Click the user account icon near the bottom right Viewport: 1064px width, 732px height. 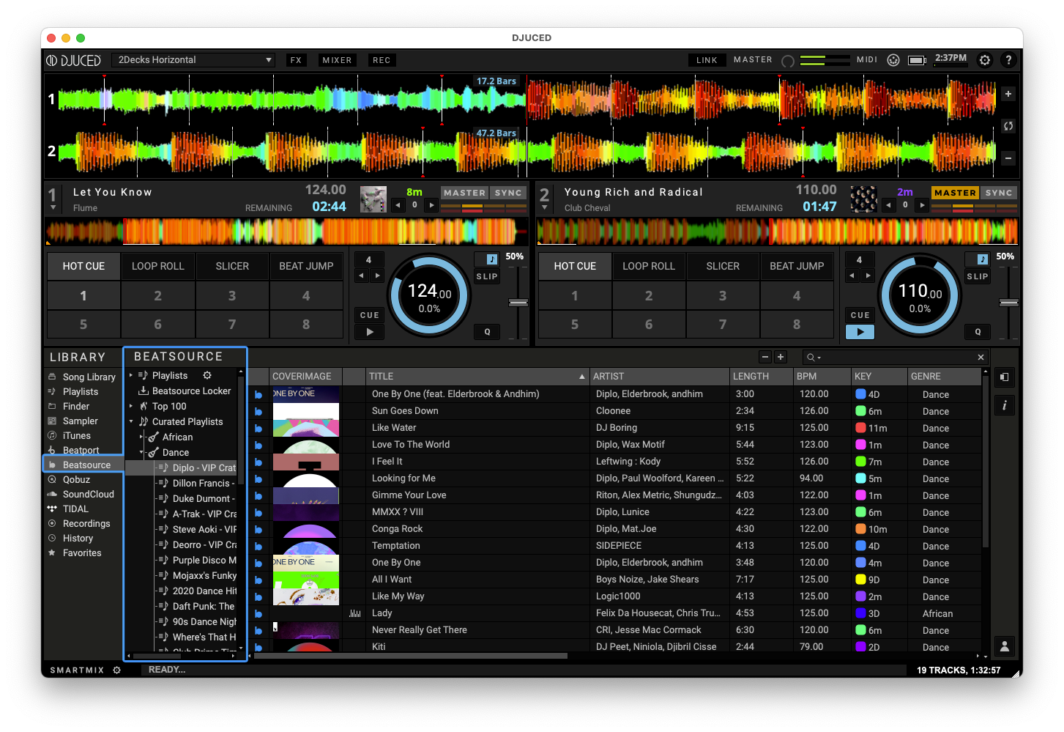(x=1004, y=646)
